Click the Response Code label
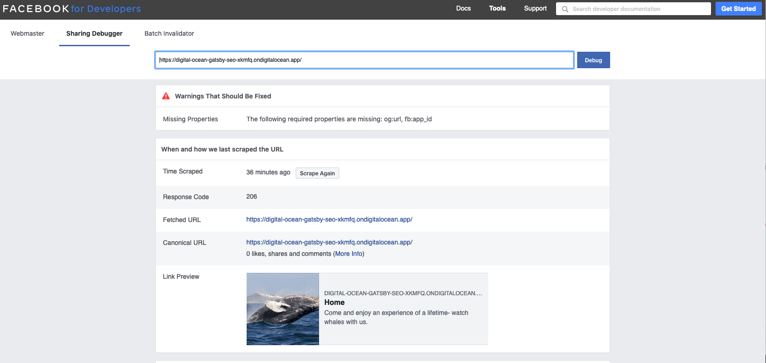The height and width of the screenshot is (363, 766). 186,197
